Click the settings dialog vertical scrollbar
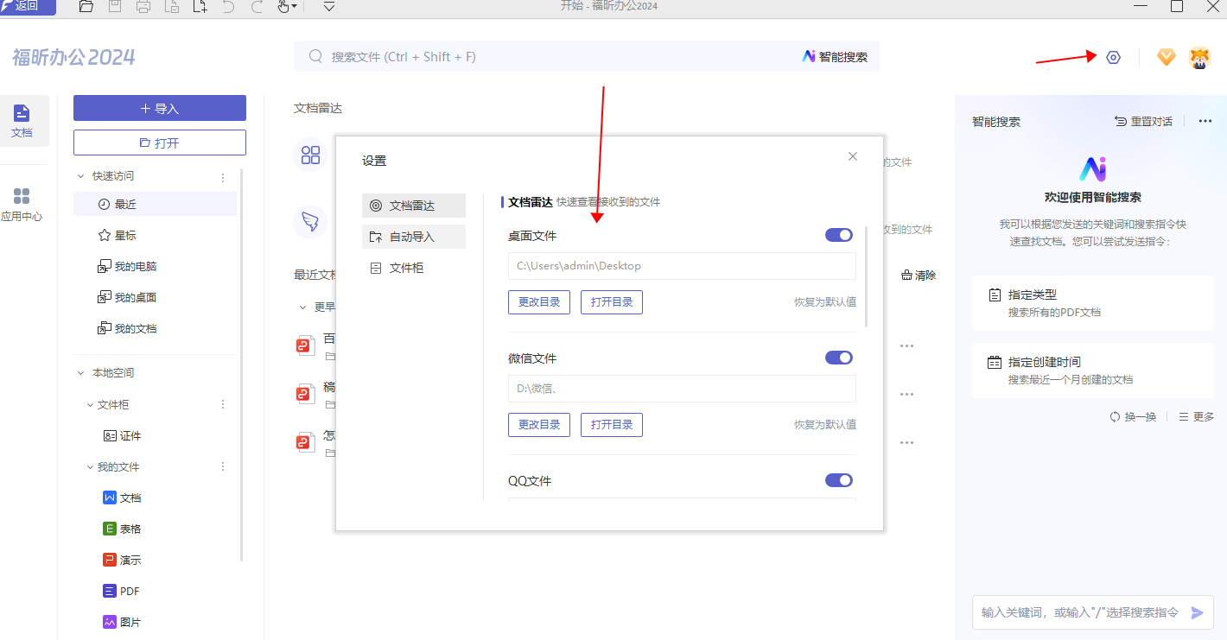Screen dimensions: 1227x640 click(866, 277)
